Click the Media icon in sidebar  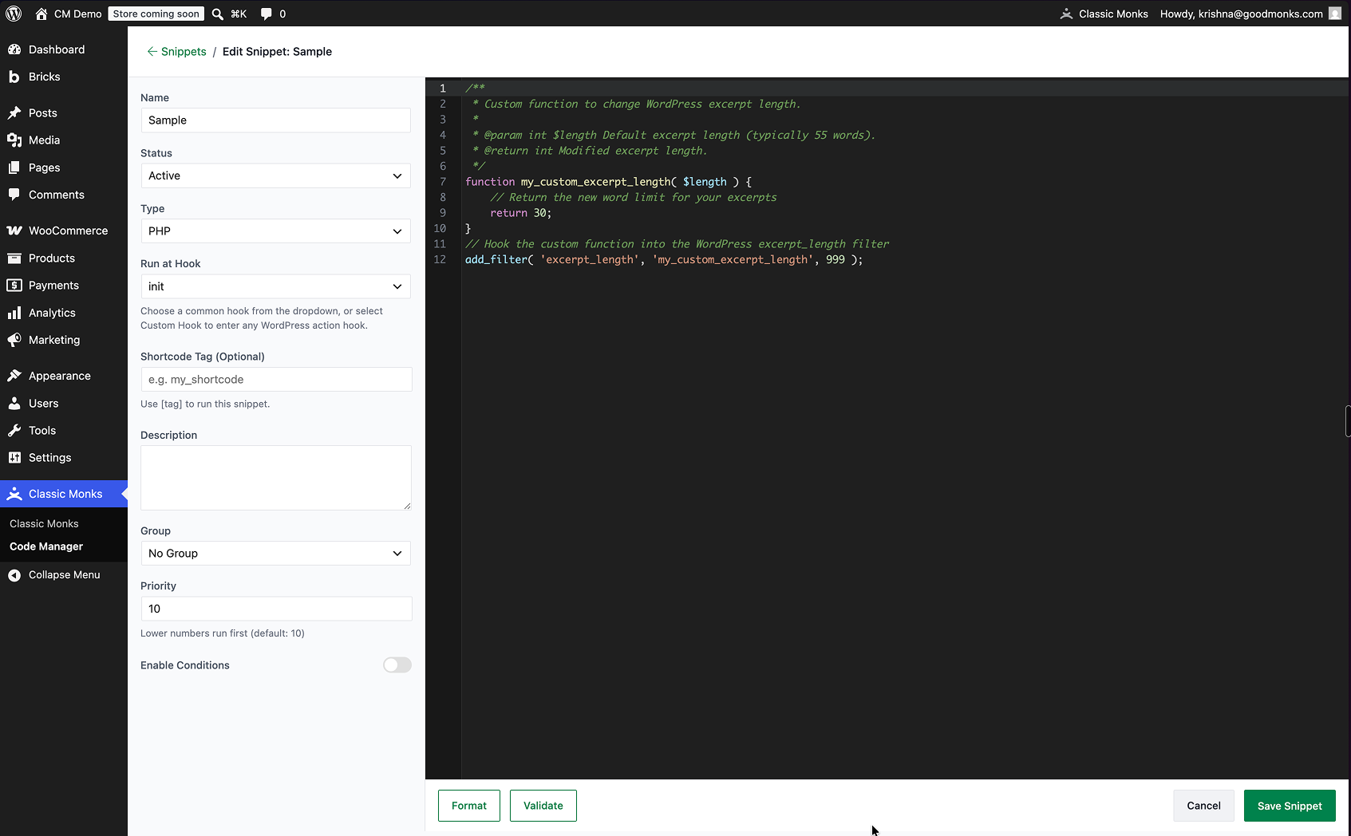pyautogui.click(x=14, y=140)
